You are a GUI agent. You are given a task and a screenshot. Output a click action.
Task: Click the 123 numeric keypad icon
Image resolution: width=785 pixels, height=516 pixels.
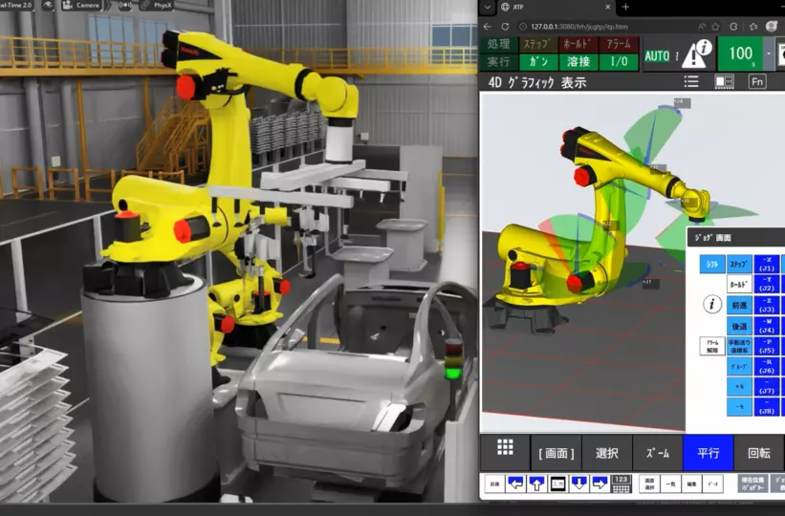(621, 484)
